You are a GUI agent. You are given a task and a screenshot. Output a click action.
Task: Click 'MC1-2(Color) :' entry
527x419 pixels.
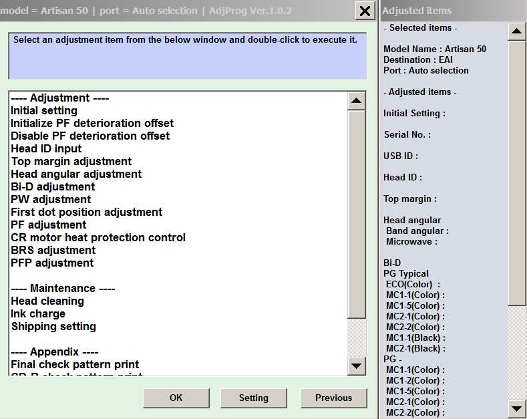pyautogui.click(x=415, y=381)
